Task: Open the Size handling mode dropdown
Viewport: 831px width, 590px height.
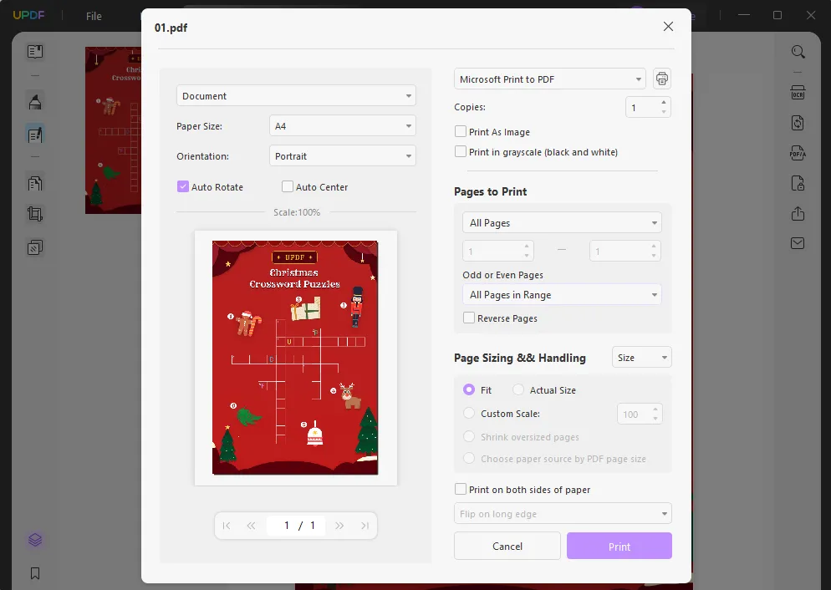Action: pyautogui.click(x=642, y=358)
